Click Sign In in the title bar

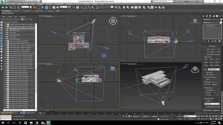[187, 1]
